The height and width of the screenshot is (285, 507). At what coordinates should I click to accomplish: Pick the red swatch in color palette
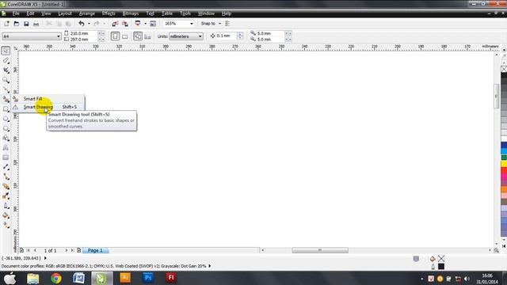pyautogui.click(x=504, y=170)
